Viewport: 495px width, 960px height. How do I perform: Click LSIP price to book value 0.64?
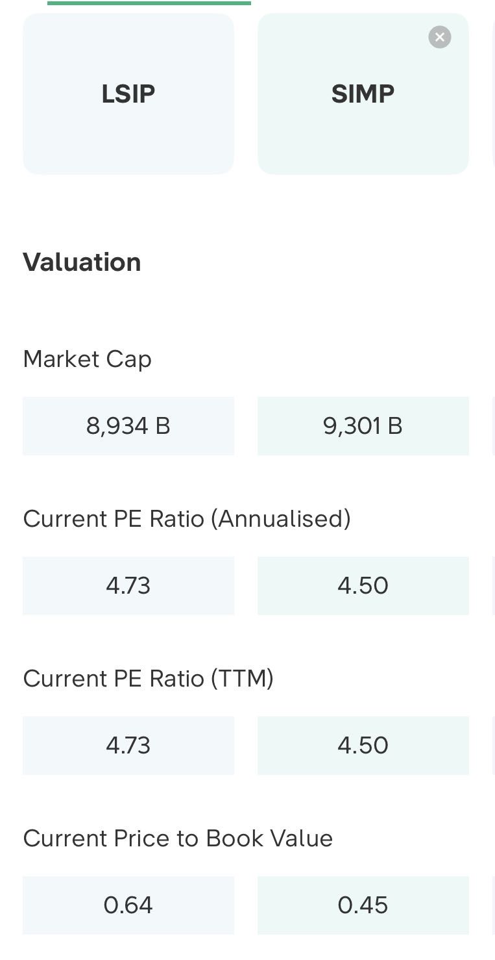128,905
